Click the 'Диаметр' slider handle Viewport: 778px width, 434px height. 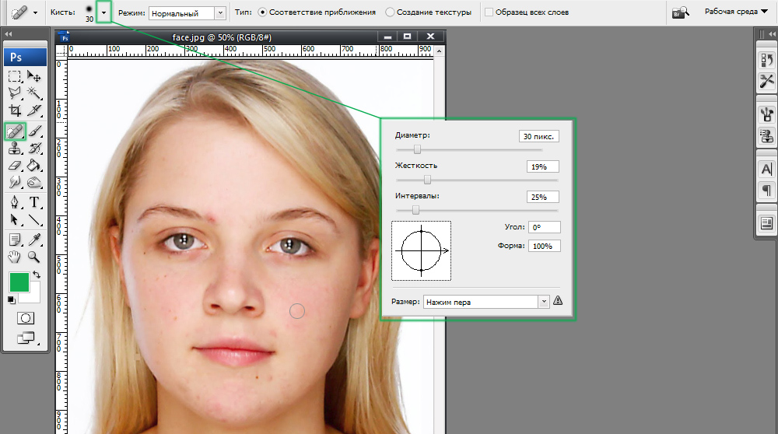(417, 149)
